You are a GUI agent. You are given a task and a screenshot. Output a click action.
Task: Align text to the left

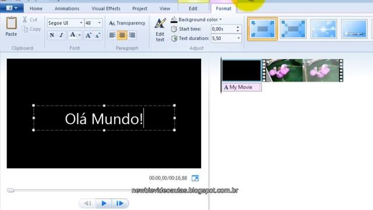112,35
